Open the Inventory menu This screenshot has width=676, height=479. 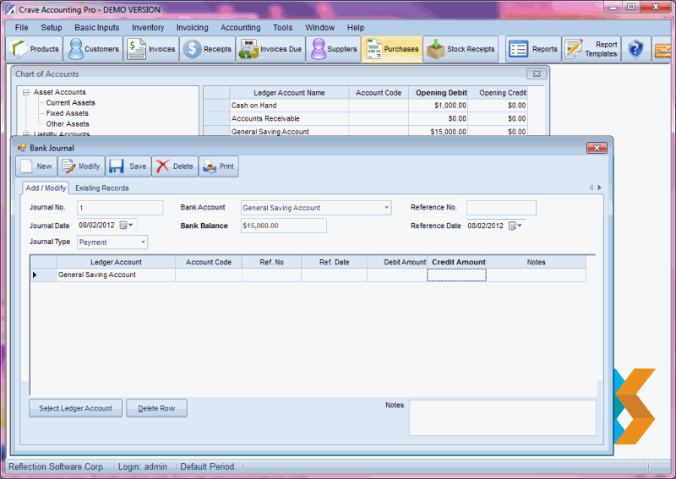[x=148, y=28]
